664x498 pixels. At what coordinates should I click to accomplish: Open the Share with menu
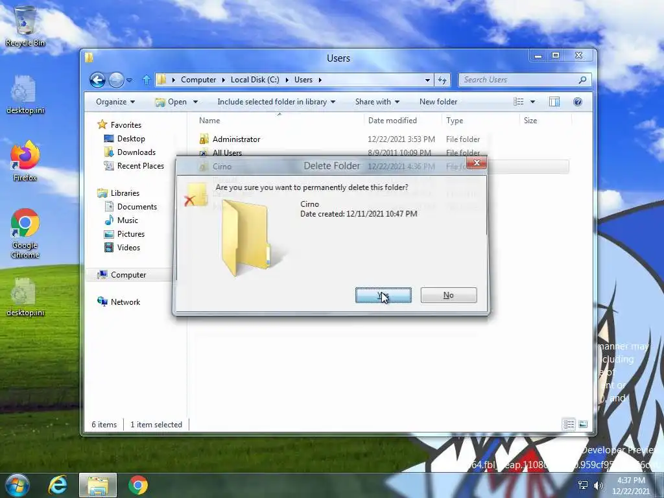pos(377,102)
